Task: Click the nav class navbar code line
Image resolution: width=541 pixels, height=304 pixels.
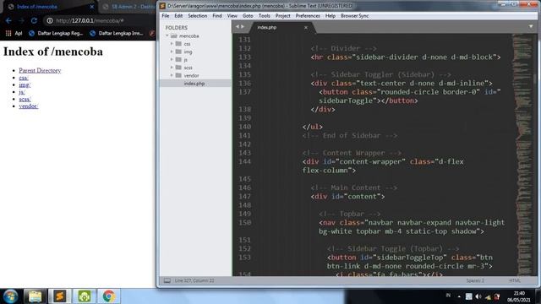Action: (x=412, y=227)
